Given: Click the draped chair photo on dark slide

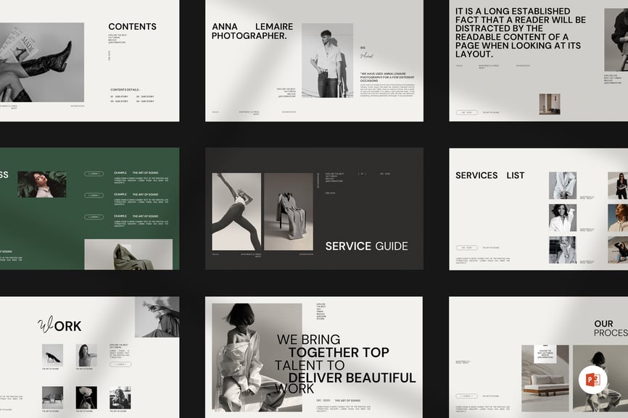Looking at the screenshot, I should pyautogui.click(x=288, y=212).
